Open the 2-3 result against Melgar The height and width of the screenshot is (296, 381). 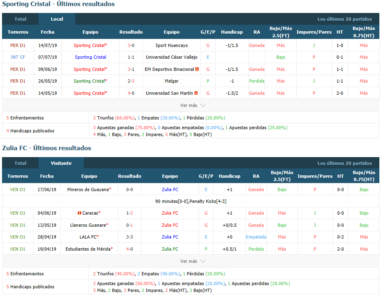pyautogui.click(x=131, y=81)
